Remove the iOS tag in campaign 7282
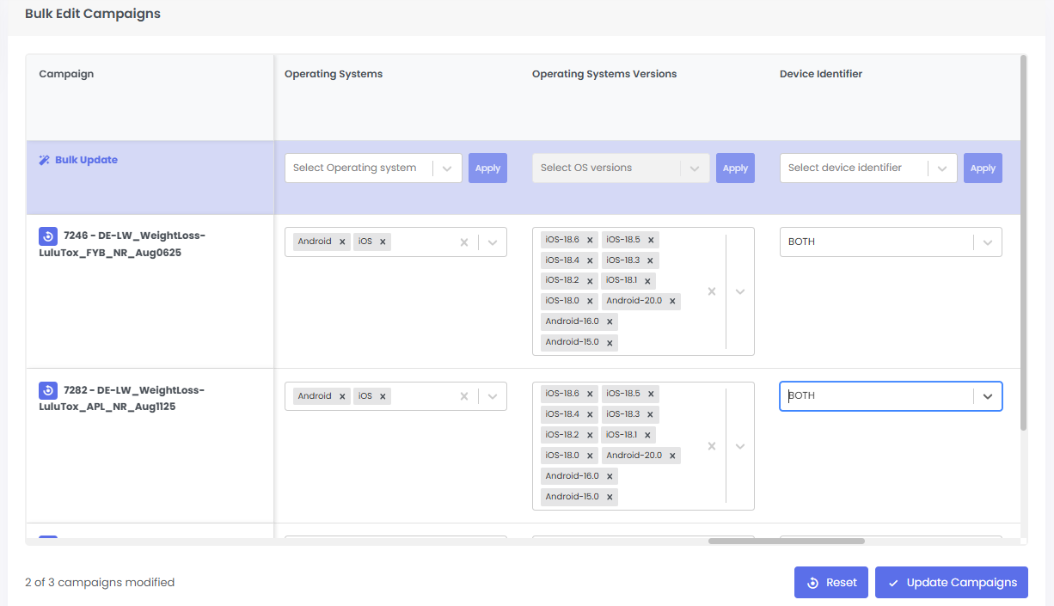This screenshot has height=606, width=1054. click(383, 396)
